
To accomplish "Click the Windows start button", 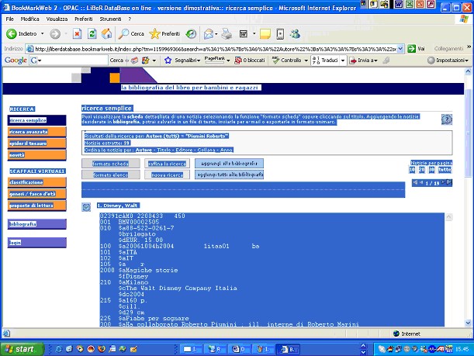I will [x=22, y=349].
